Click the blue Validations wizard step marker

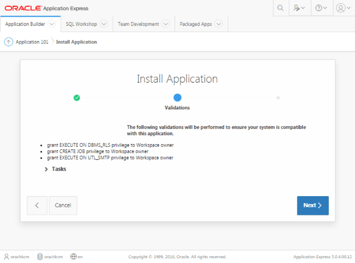[177, 98]
